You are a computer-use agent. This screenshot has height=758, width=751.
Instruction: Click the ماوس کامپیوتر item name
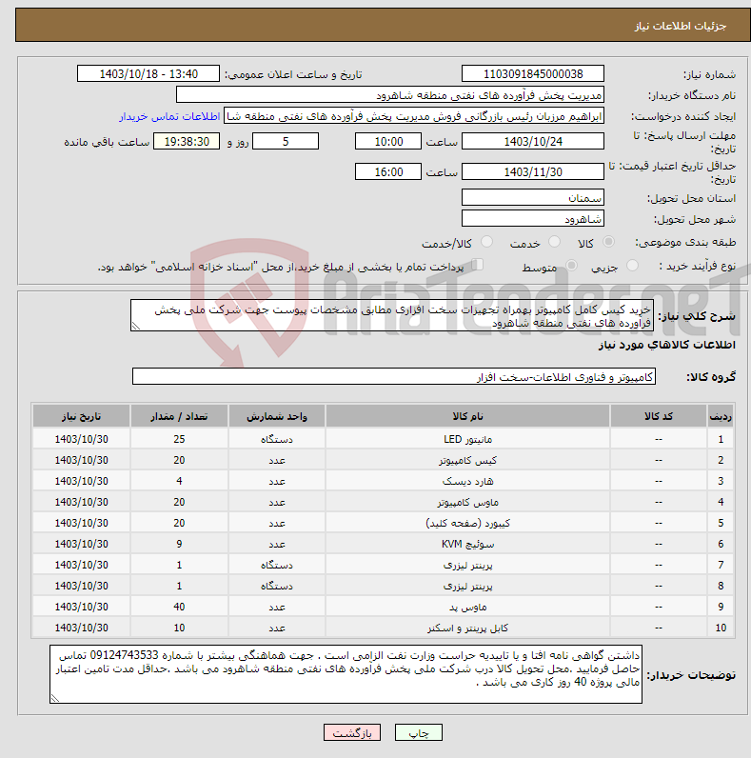[467, 502]
